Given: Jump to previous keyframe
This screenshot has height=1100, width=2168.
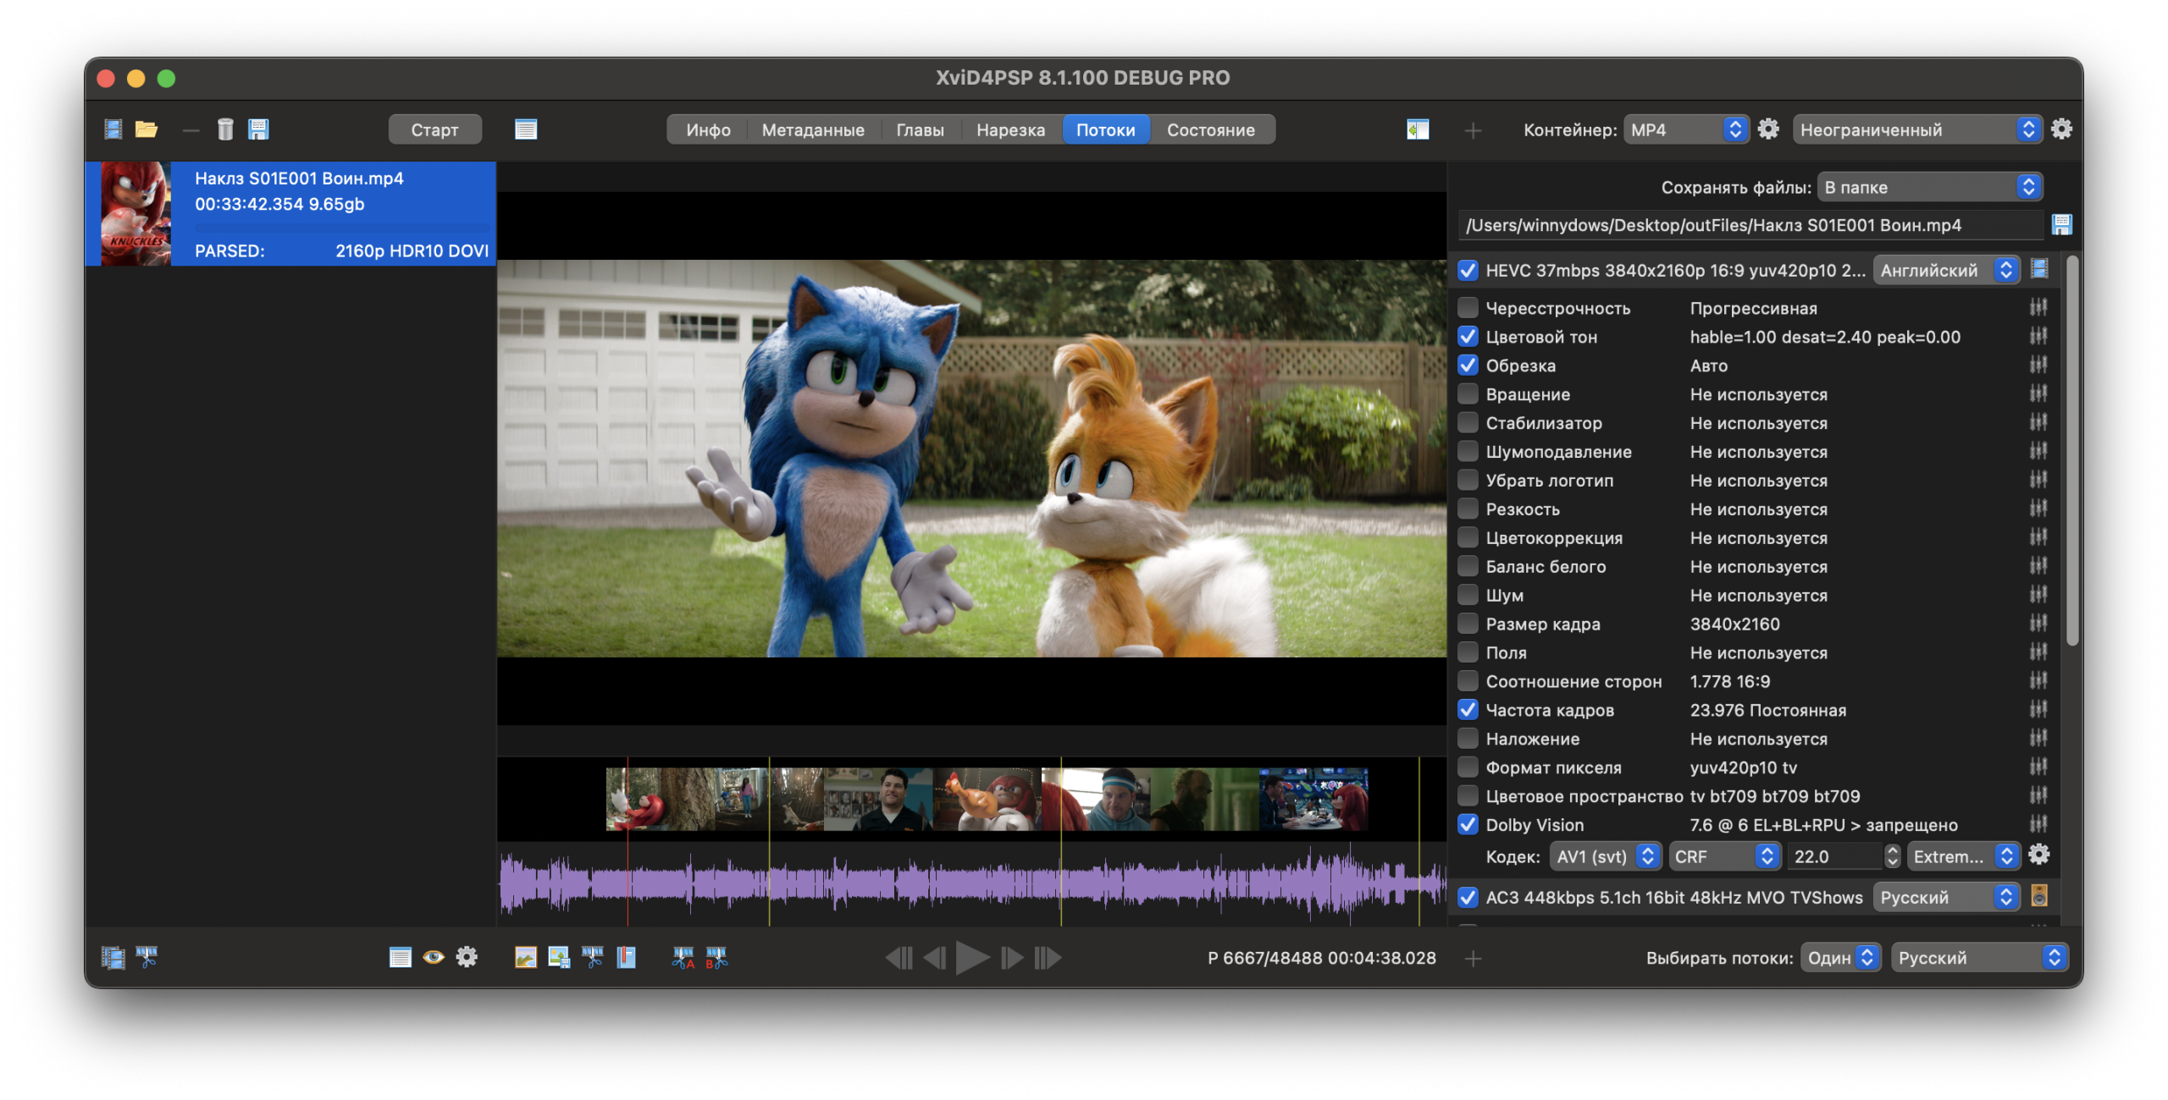Looking at the screenshot, I should [899, 957].
